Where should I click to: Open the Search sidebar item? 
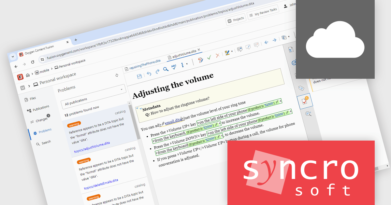[x=43, y=143]
